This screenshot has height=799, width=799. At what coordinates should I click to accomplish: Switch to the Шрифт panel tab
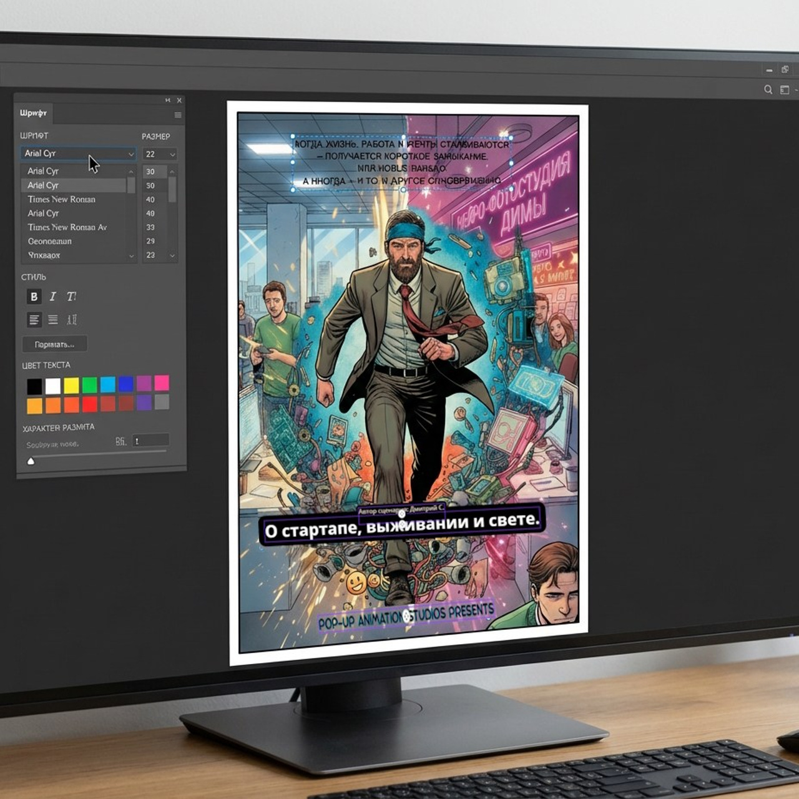[x=33, y=113]
